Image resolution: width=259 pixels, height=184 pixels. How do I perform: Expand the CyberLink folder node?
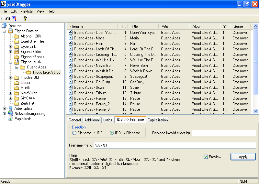[10, 46]
